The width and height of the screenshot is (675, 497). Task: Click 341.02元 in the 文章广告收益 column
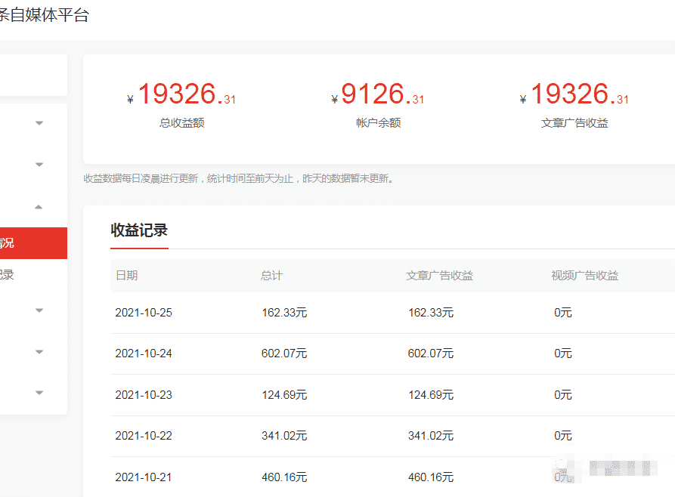[431, 436]
